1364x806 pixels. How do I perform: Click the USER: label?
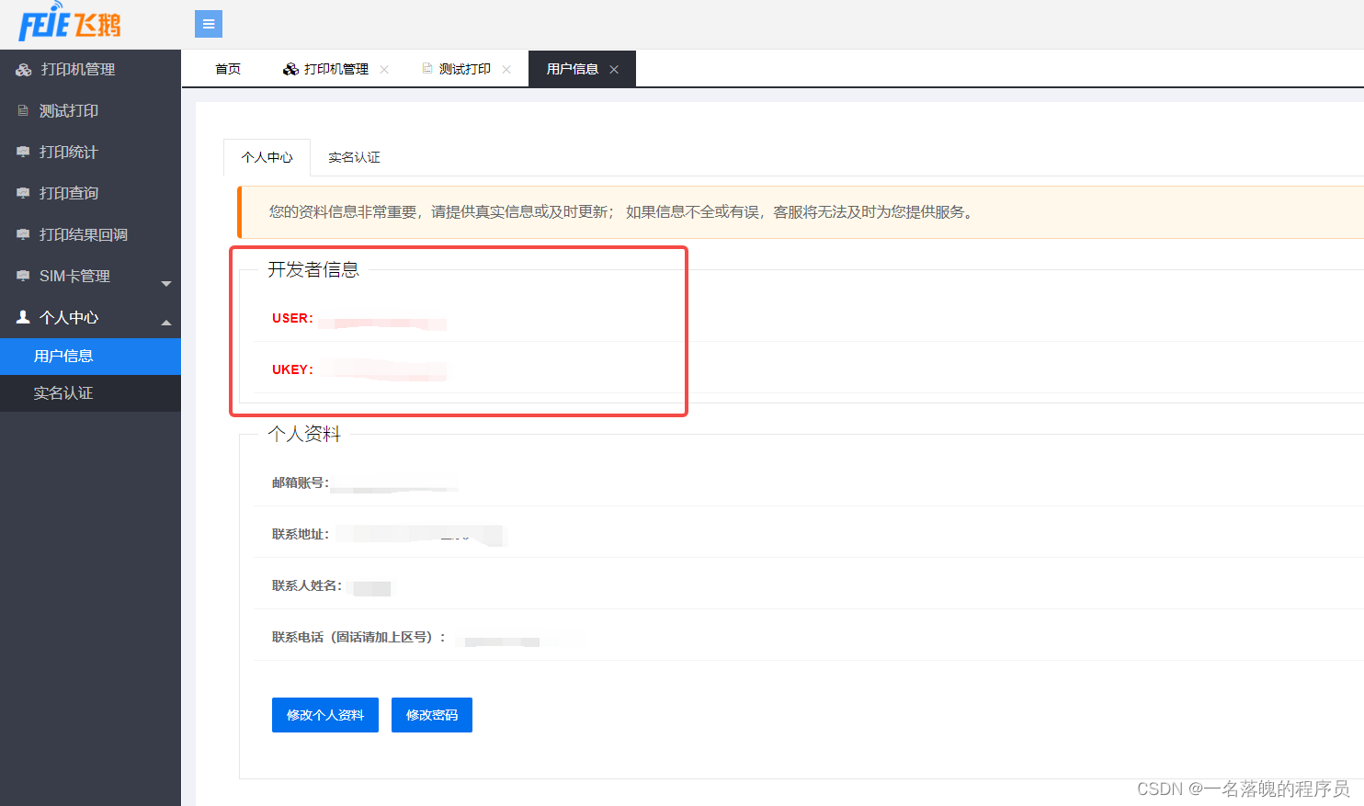(292, 318)
